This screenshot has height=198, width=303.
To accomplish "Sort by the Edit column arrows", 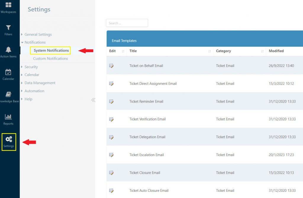I will (123, 51).
